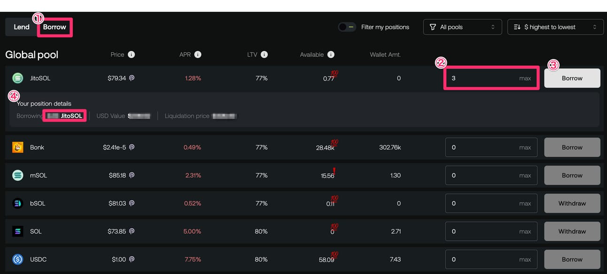Click the Borrow button for mSOL
This screenshot has height=274, width=607.
[572, 175]
